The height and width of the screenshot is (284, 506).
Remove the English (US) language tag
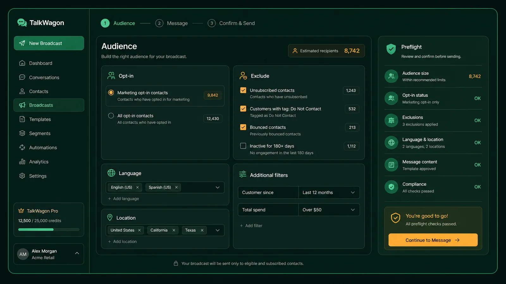pos(138,187)
